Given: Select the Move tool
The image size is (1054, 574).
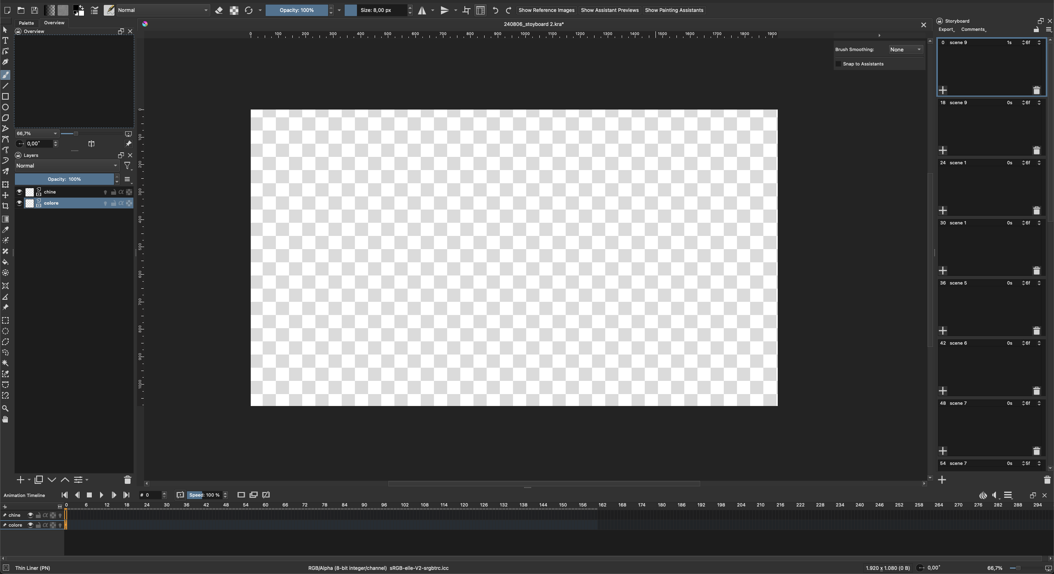Looking at the screenshot, I should pos(5,195).
